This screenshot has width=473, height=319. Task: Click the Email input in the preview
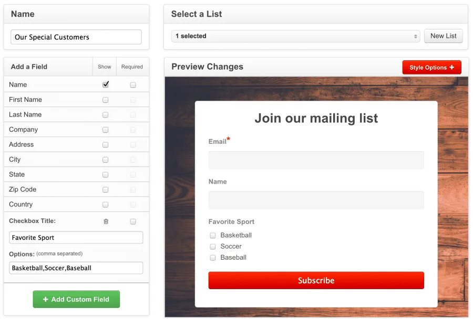click(316, 160)
